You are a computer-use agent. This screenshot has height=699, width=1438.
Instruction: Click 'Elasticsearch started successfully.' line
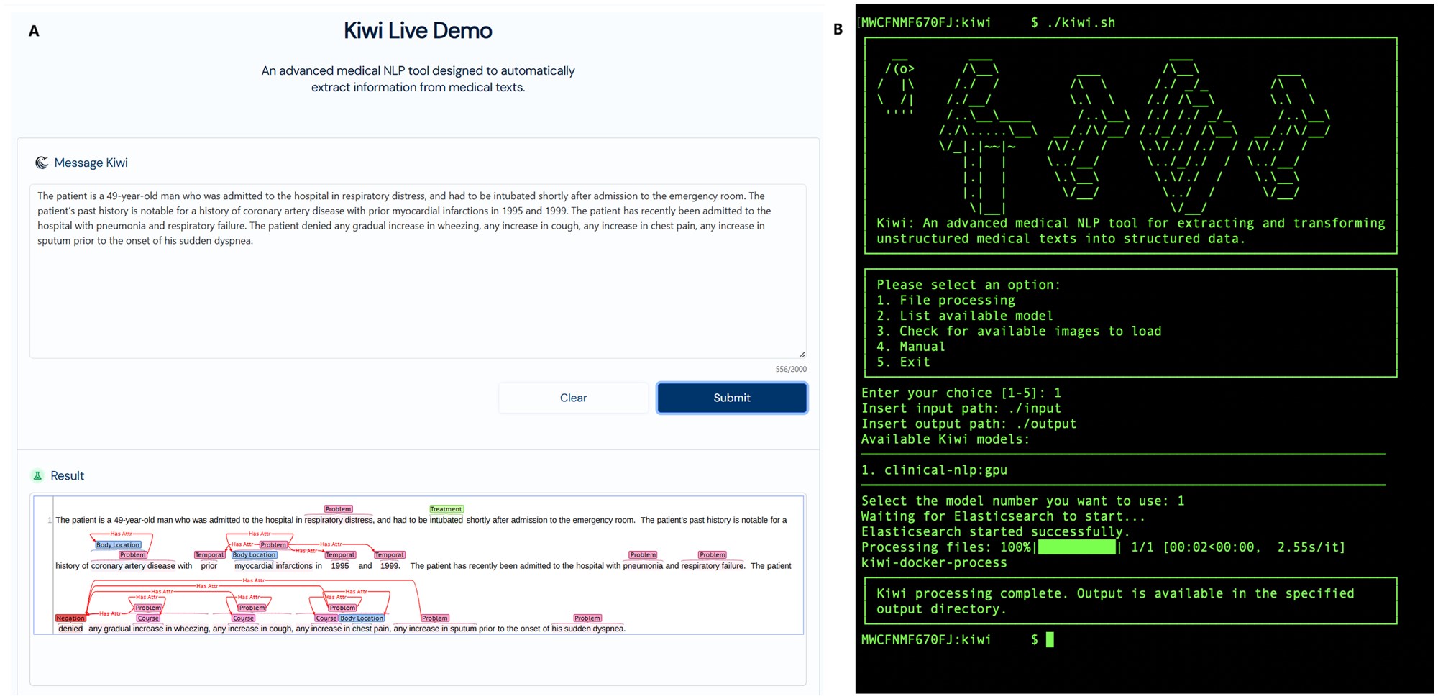pyautogui.click(x=996, y=531)
